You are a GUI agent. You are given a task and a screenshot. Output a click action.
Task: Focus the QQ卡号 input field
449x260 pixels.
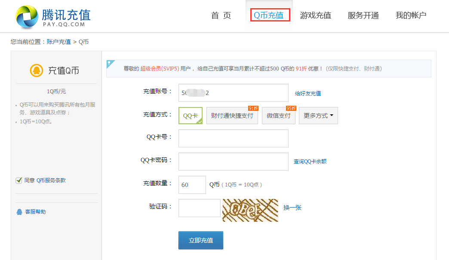tap(234, 138)
